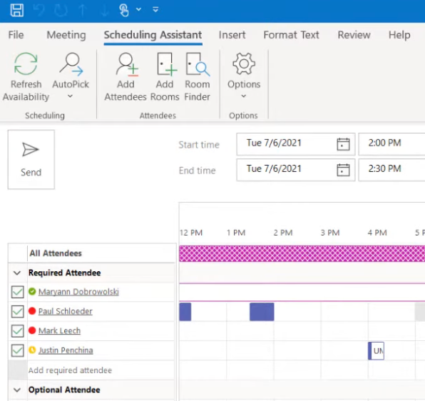Uncheck Justin Penchina checkbox

18,350
